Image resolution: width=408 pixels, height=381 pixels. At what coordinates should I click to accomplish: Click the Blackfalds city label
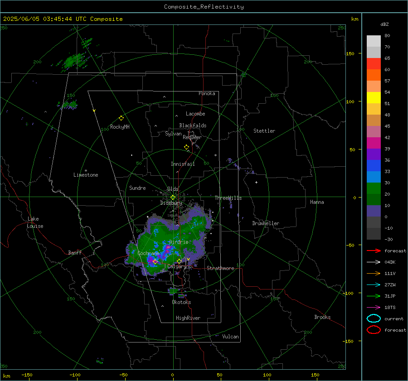click(x=193, y=125)
